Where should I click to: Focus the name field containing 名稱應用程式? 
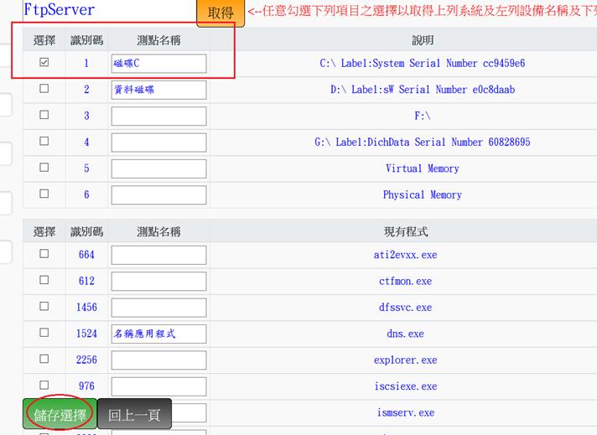click(x=158, y=334)
